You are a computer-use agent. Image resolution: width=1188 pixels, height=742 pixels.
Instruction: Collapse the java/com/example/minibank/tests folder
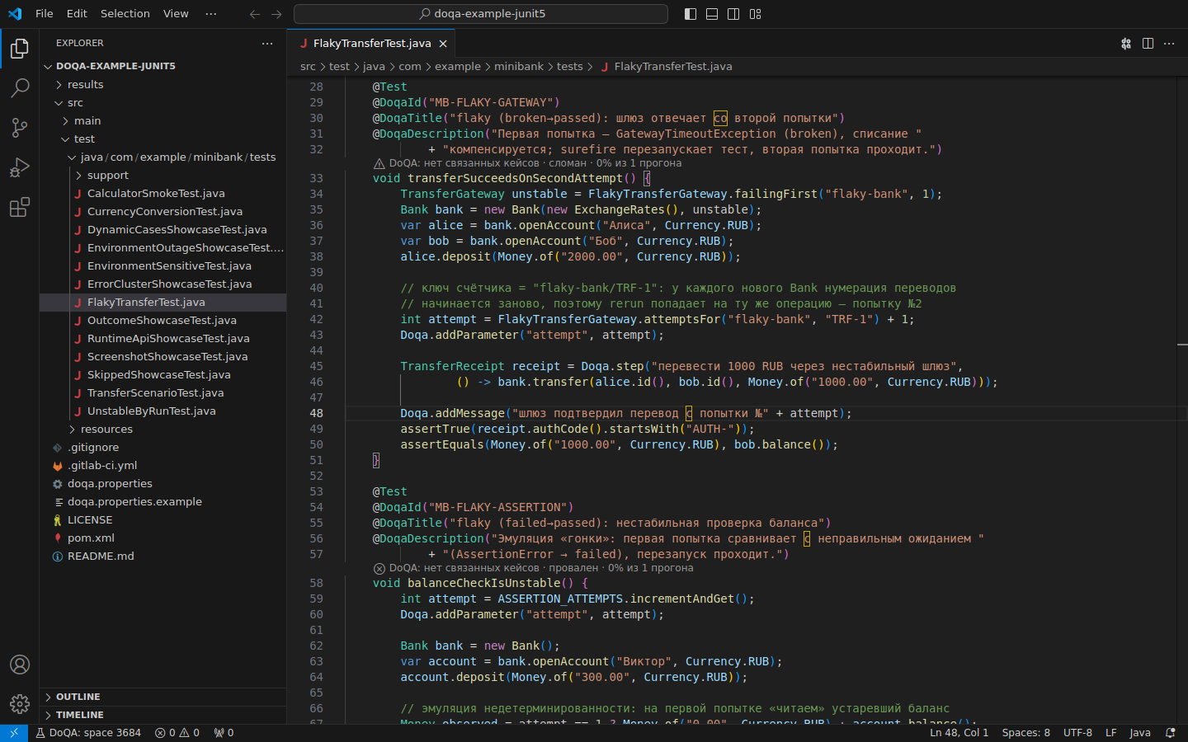pos(163,157)
